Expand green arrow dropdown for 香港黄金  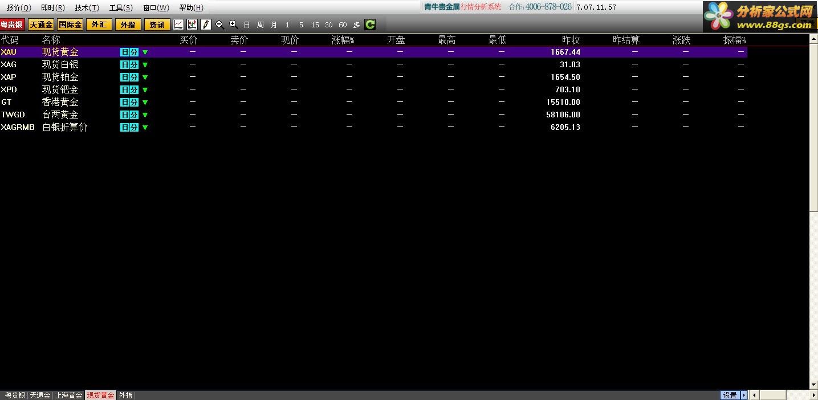(145, 102)
